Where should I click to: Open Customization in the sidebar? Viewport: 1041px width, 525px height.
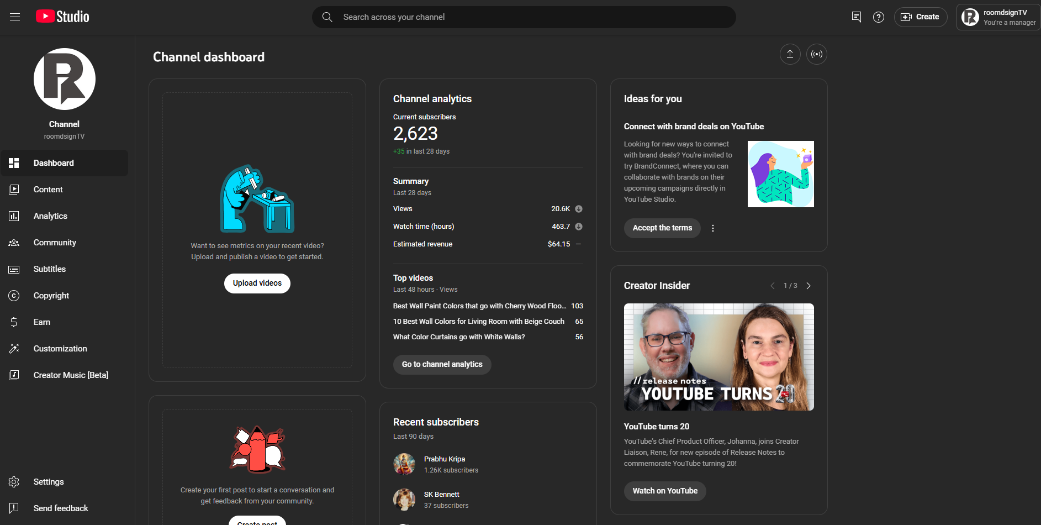(65, 349)
